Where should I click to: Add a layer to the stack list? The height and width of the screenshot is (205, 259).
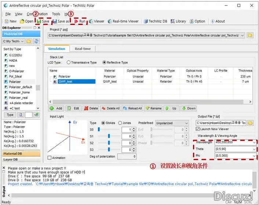pos(56,109)
